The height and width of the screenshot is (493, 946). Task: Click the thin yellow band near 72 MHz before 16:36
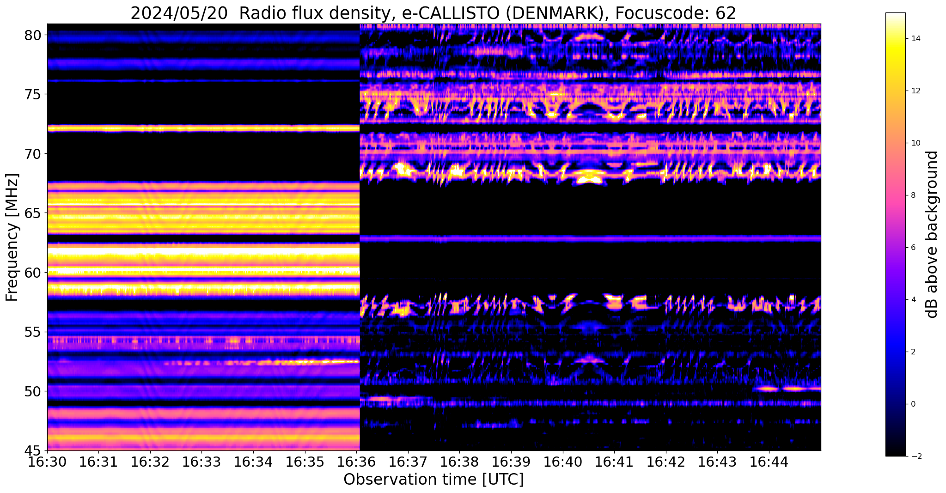203,128
